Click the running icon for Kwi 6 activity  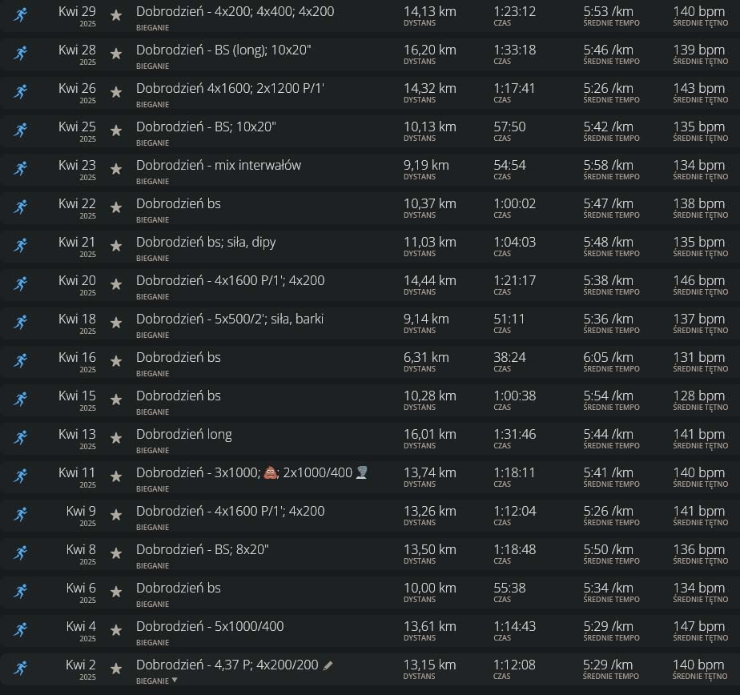pos(21,592)
